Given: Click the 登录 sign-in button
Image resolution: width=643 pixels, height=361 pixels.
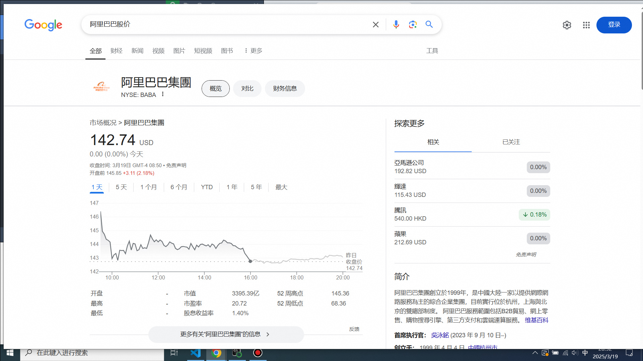Looking at the screenshot, I should [614, 25].
